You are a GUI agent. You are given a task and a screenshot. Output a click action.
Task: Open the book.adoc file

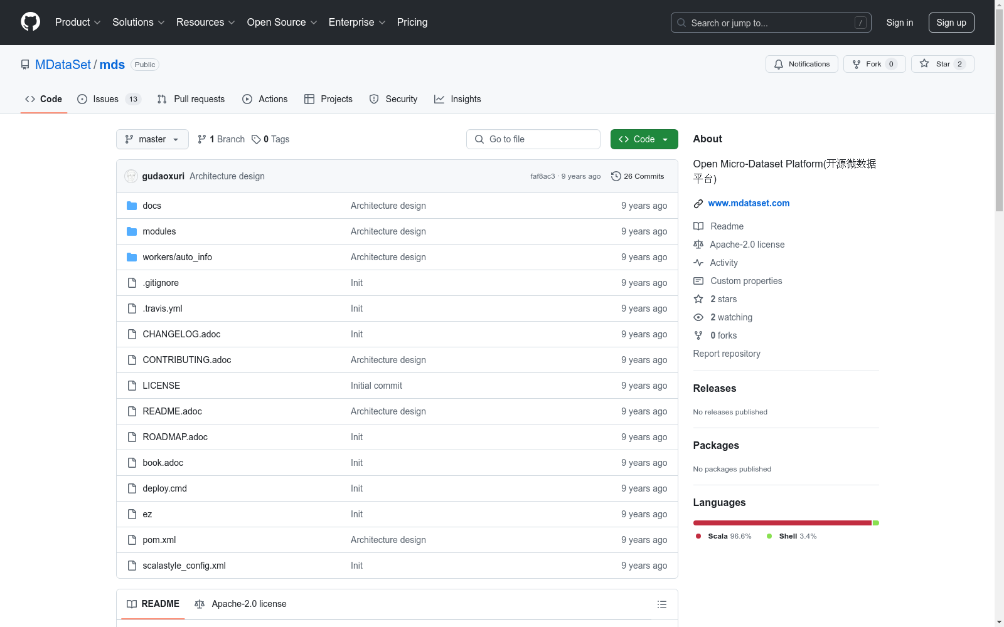[163, 463]
